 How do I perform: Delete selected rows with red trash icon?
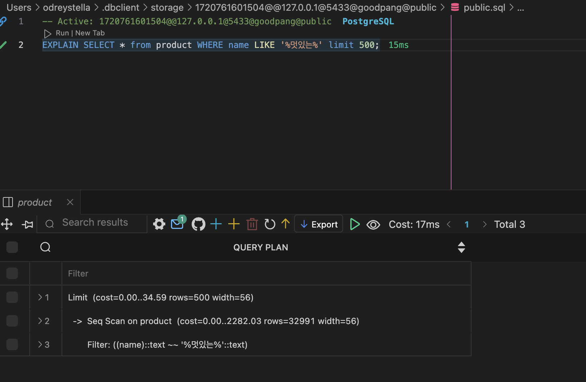click(x=252, y=224)
